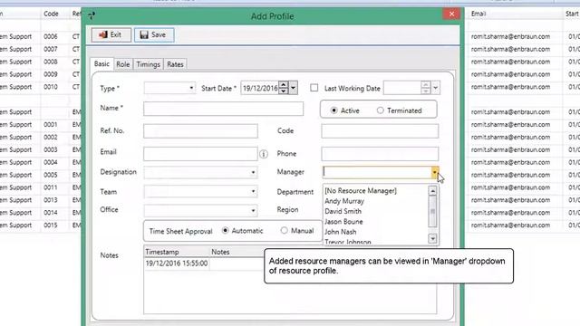Choose [No Resource Manager] from Manager list
The width and height of the screenshot is (580, 326).
pos(361,191)
